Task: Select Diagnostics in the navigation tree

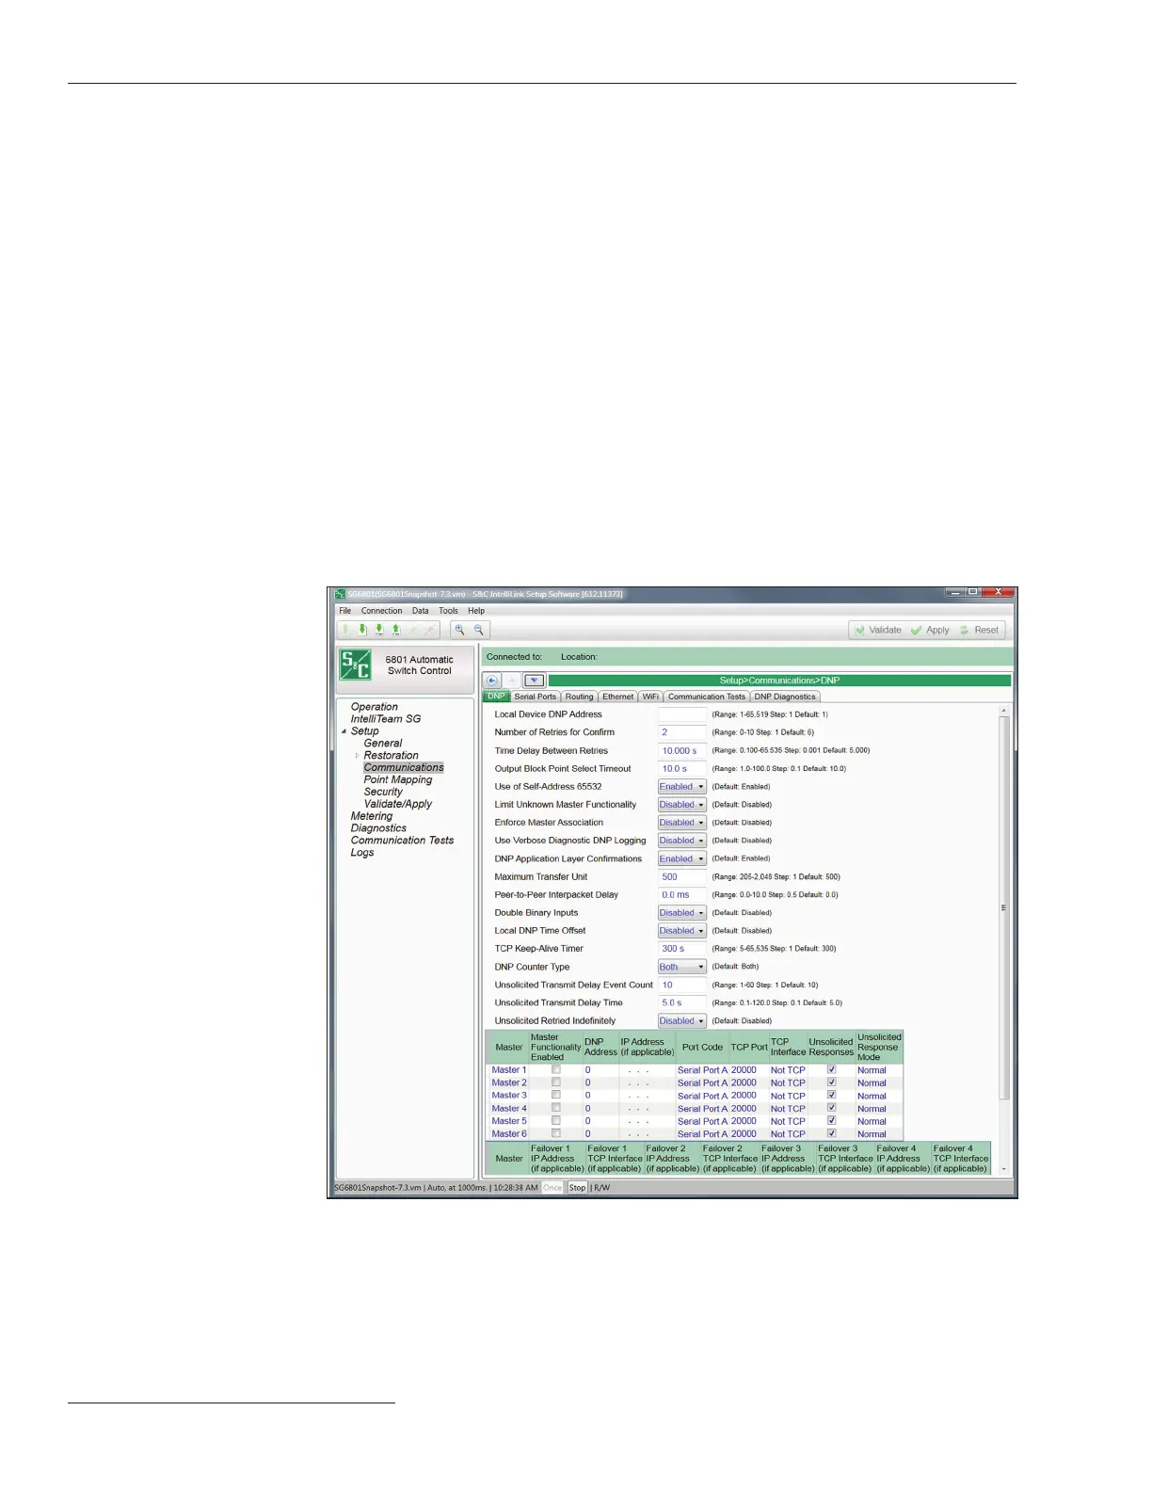Action: pyautogui.click(x=378, y=828)
